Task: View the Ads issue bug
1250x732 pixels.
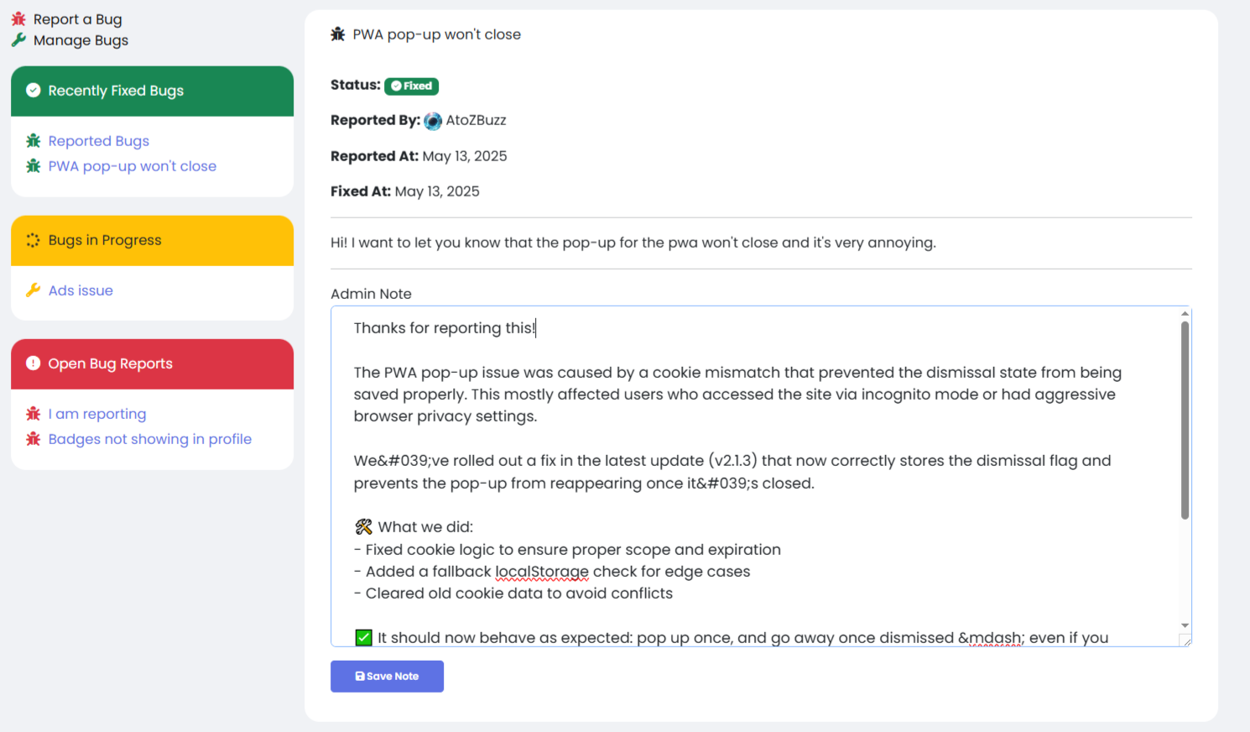Action: click(x=81, y=290)
